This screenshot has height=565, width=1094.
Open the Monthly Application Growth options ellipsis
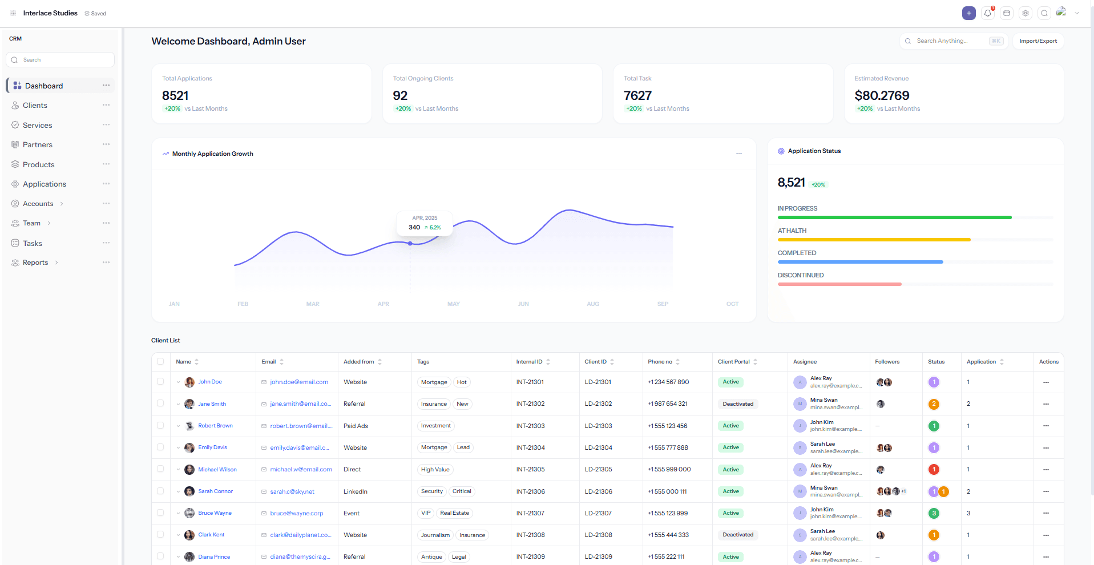pyautogui.click(x=739, y=154)
